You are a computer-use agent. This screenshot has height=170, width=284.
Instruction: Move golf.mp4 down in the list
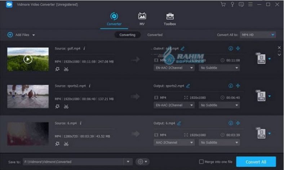[279, 55]
